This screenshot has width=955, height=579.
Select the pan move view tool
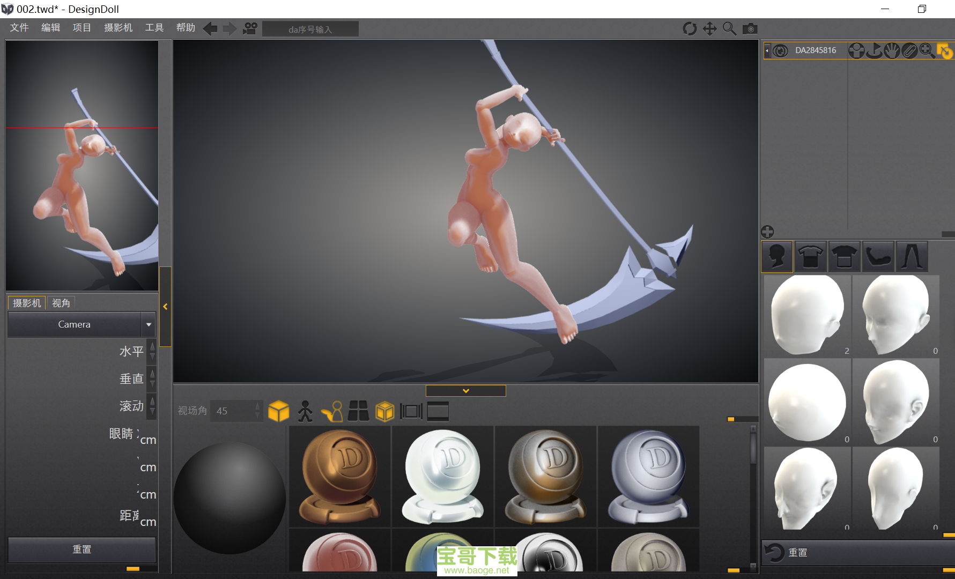[709, 28]
